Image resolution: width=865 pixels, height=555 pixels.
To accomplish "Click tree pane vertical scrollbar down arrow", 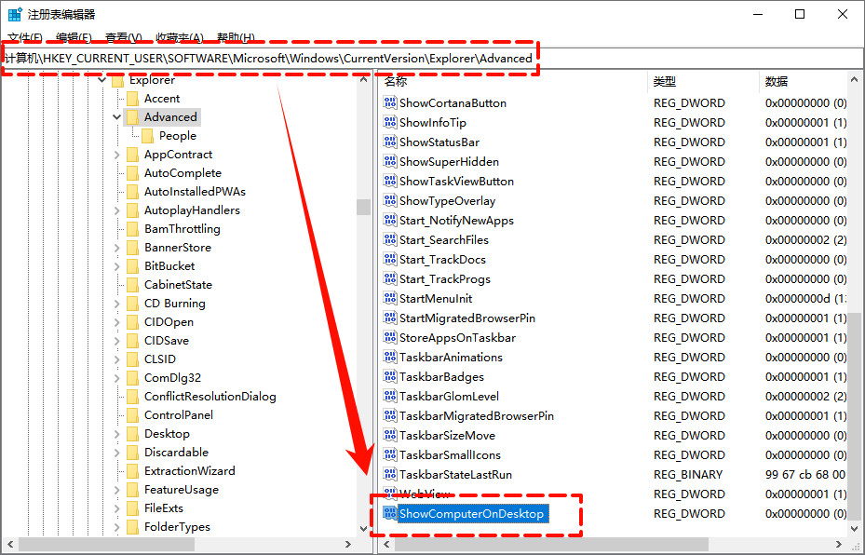I will coord(363,528).
